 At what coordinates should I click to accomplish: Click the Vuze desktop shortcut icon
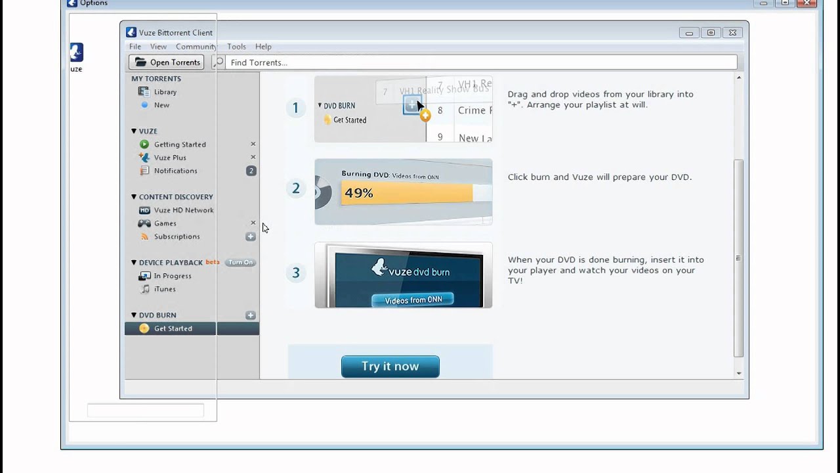click(76, 53)
